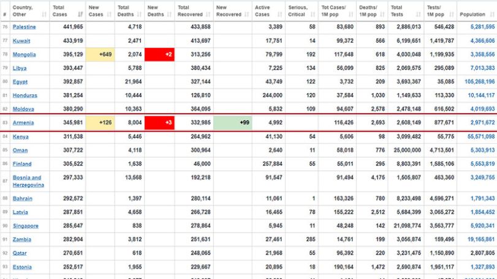This screenshot has height=279, width=497.
Task: Open the Libya country link
Action: [20, 68]
